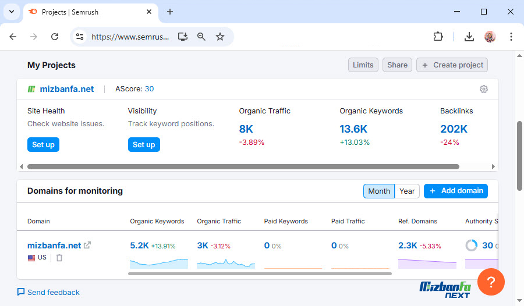This screenshot has width=524, height=306.
Task: Open mizbanfa.net project link
Action: tap(67, 89)
